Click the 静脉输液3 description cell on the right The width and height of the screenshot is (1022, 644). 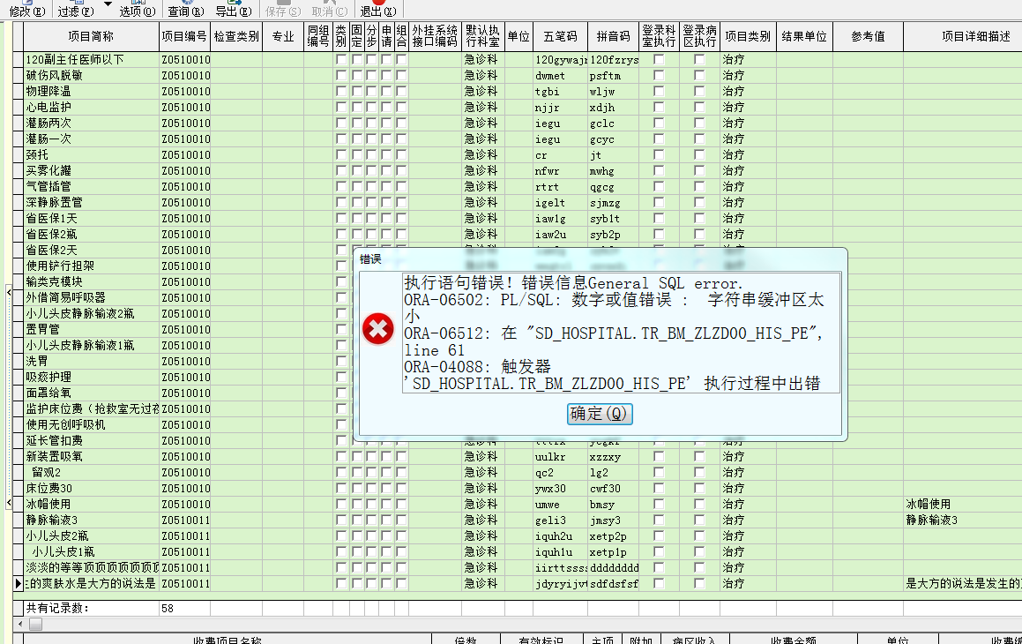click(x=963, y=520)
